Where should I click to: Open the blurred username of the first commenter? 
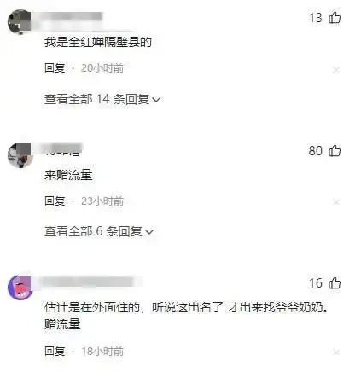[x=71, y=19]
